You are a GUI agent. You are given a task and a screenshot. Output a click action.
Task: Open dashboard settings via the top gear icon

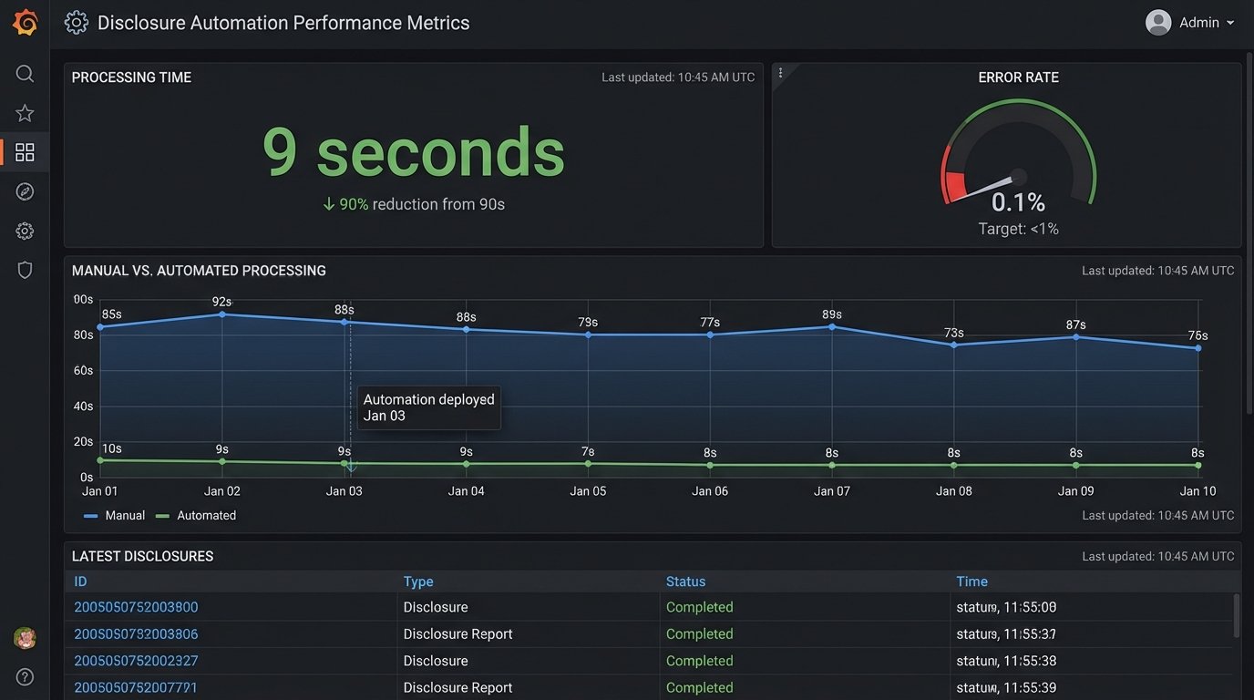point(76,22)
